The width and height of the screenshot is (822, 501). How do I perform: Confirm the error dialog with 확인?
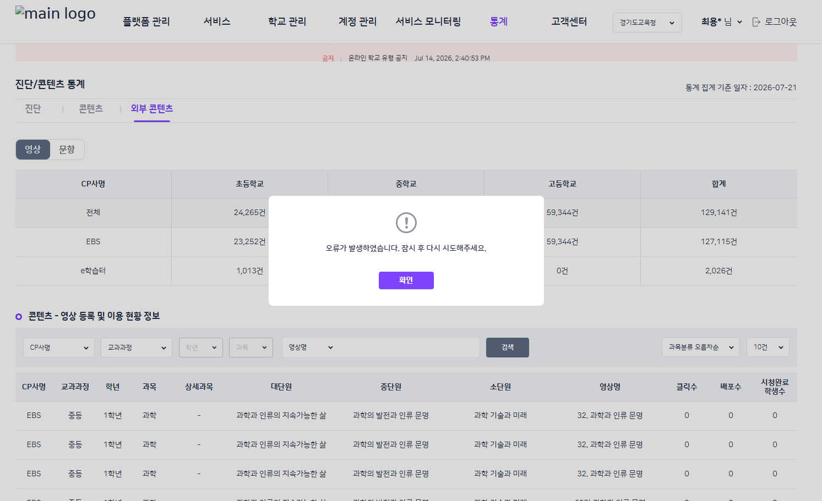pos(406,280)
